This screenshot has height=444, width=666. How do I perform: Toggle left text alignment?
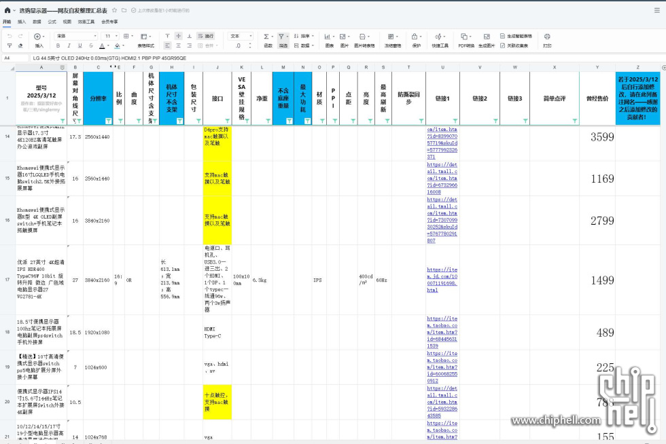pyautogui.click(x=167, y=45)
